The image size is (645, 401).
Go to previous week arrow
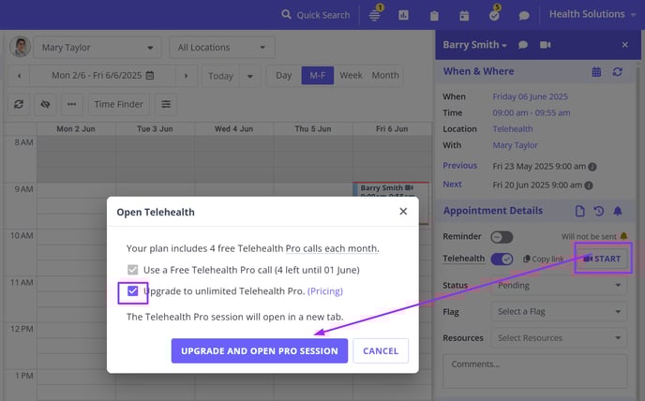tap(19, 76)
